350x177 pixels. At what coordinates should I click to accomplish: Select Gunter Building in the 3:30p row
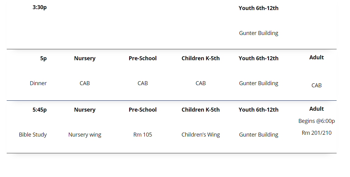point(259,33)
